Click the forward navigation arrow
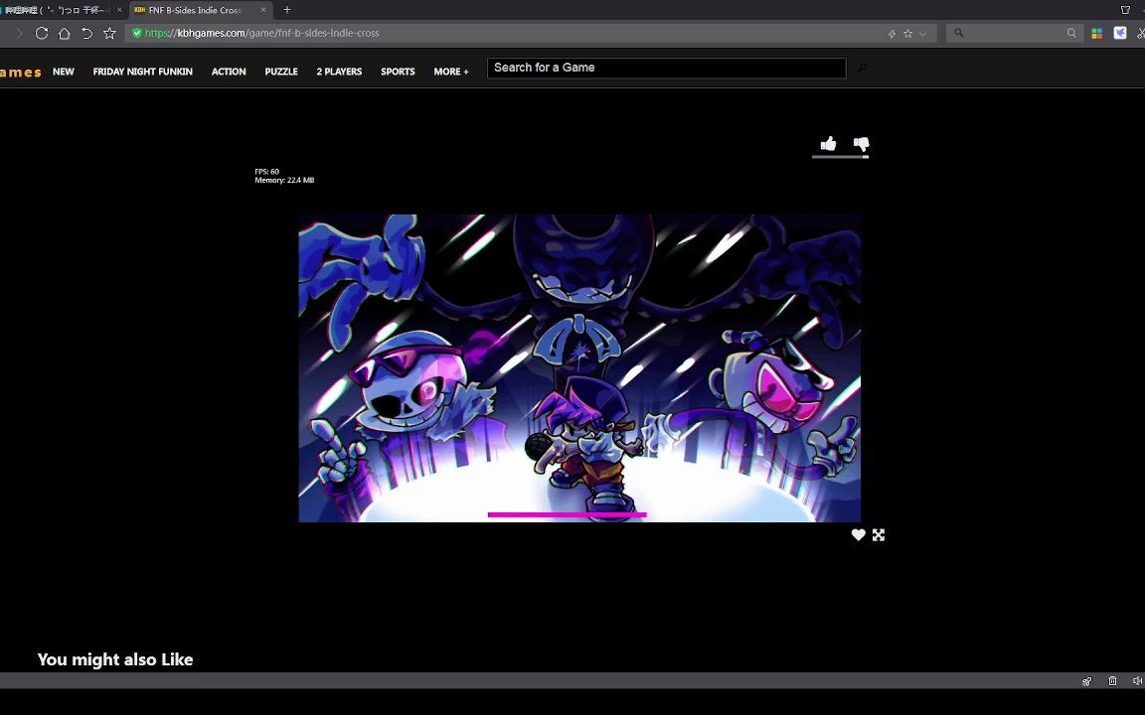Image resolution: width=1145 pixels, height=715 pixels. tap(19, 33)
